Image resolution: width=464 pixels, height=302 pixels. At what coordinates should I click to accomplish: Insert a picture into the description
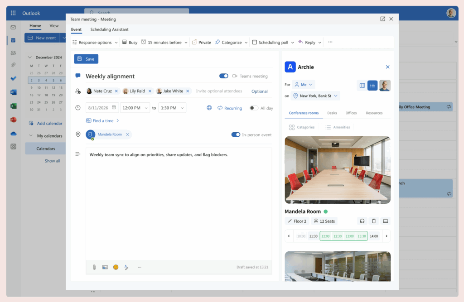[105, 267]
